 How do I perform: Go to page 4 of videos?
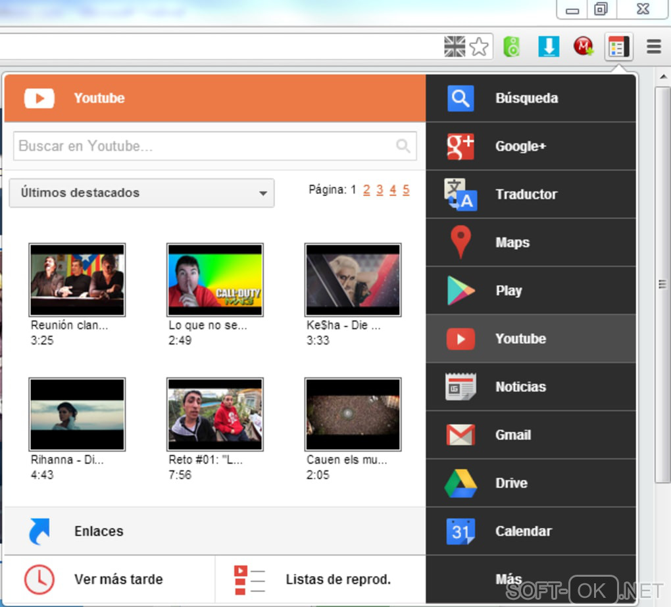point(393,190)
